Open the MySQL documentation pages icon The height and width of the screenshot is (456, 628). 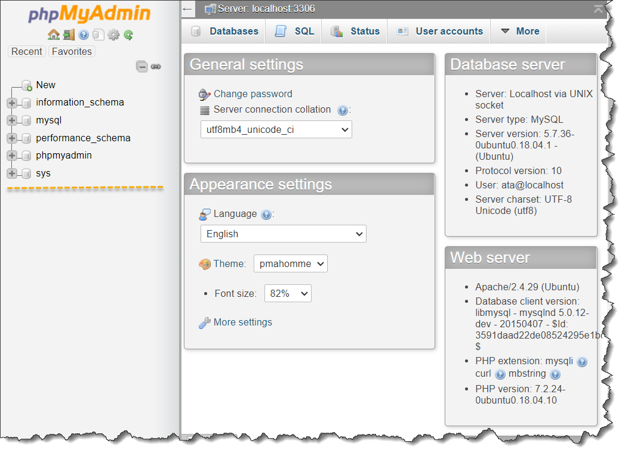(98, 35)
